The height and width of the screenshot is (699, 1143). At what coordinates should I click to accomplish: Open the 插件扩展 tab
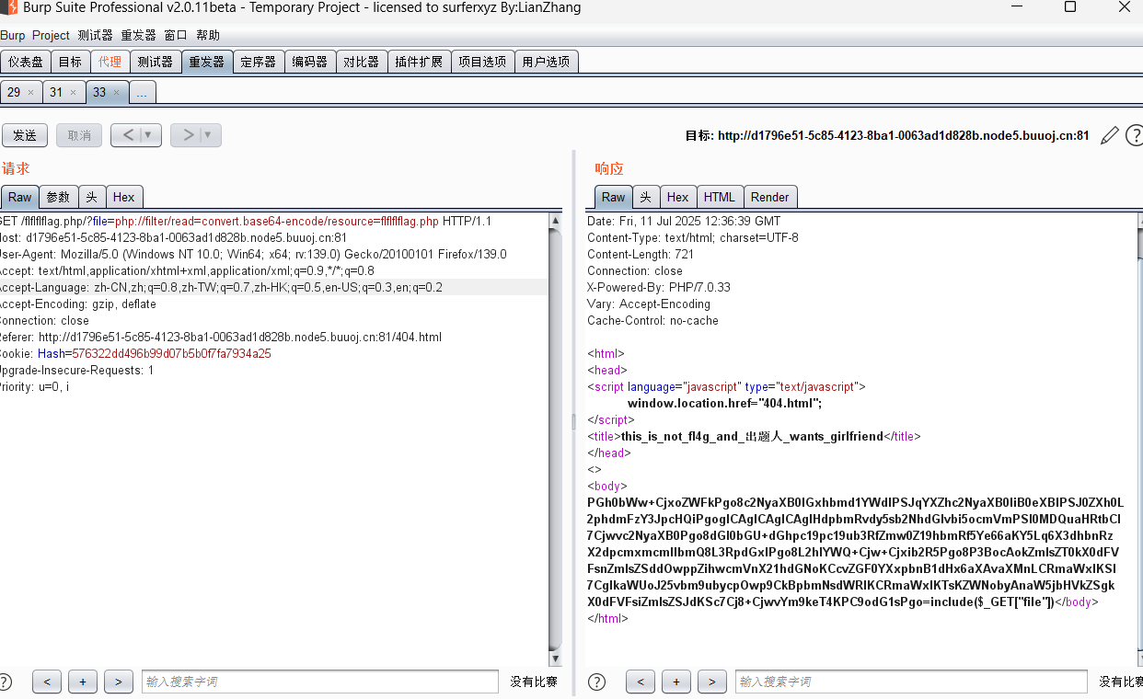tap(419, 62)
